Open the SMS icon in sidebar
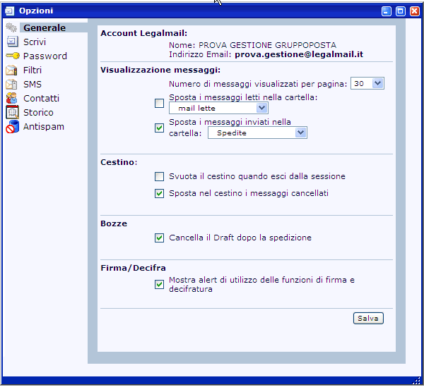The height and width of the screenshot is (387, 424). (11, 85)
